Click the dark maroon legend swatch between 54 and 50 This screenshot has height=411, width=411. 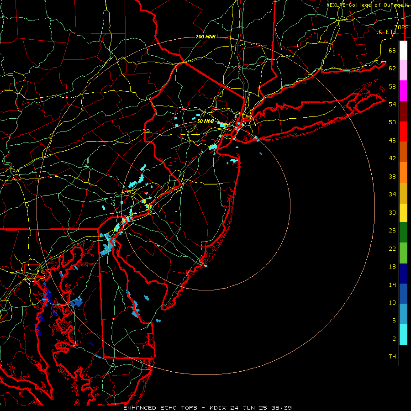click(403, 111)
